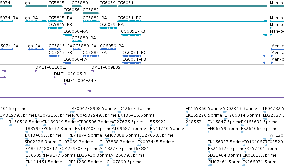Screen dimensions: 284x167
Task: Click EST RP004238908.5prime
Action: coord(94,109)
